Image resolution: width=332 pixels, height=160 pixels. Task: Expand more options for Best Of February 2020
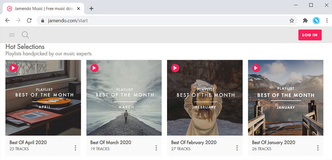click(237, 148)
